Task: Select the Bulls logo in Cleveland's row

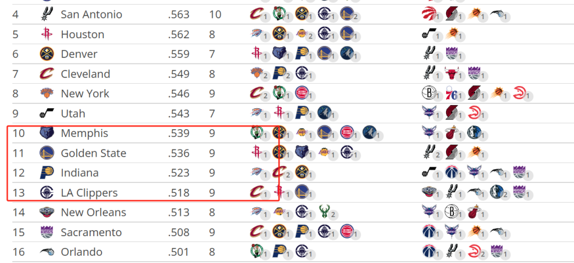Action: click(x=451, y=74)
